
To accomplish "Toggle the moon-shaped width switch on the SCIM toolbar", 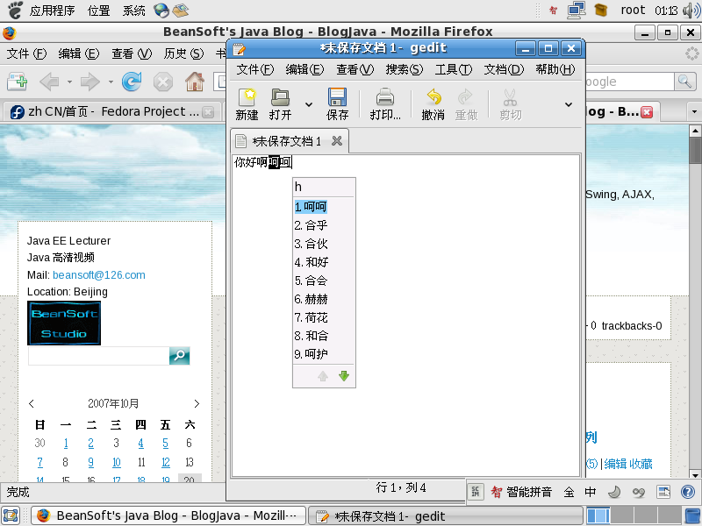I will (x=614, y=492).
